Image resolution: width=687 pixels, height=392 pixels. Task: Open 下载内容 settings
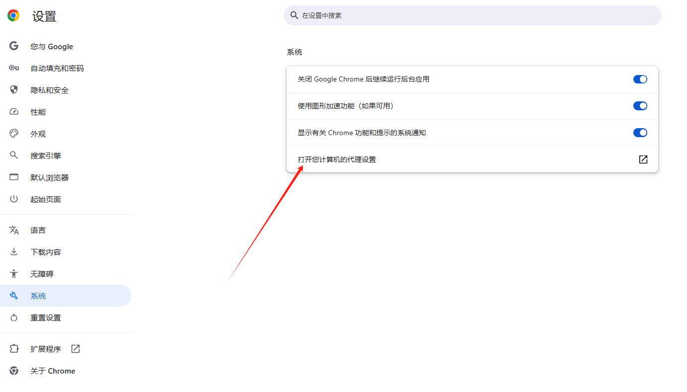coord(66,252)
